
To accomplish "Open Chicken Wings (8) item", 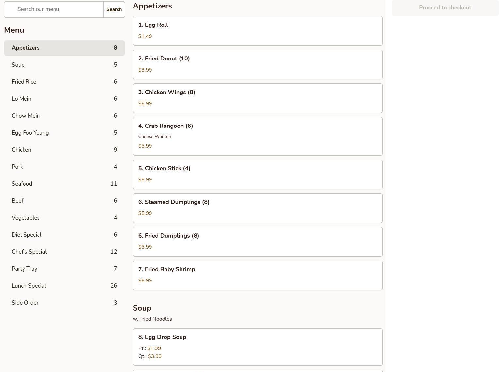I will [x=258, y=98].
